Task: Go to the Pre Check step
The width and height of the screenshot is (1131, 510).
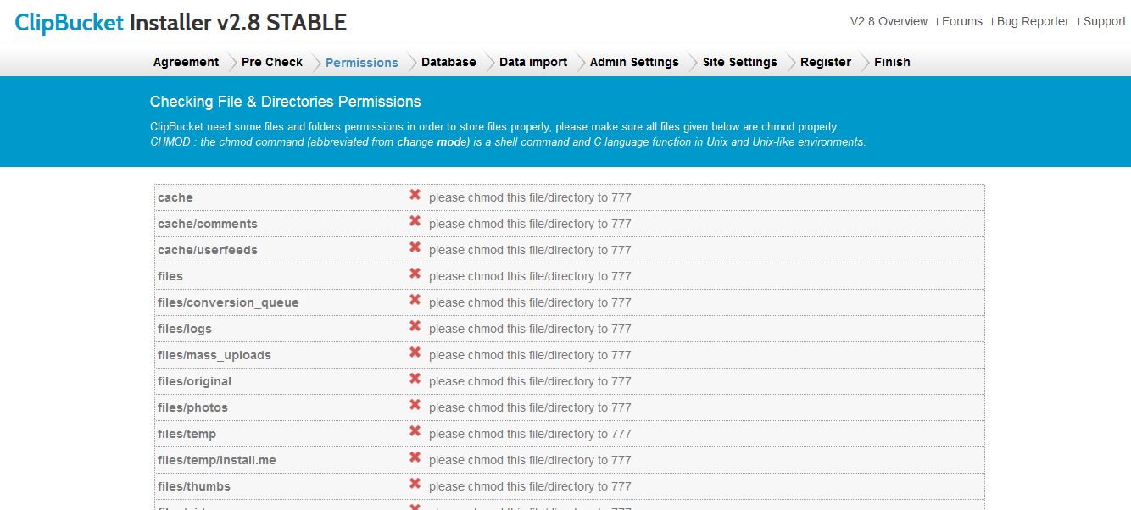Action: tap(271, 62)
